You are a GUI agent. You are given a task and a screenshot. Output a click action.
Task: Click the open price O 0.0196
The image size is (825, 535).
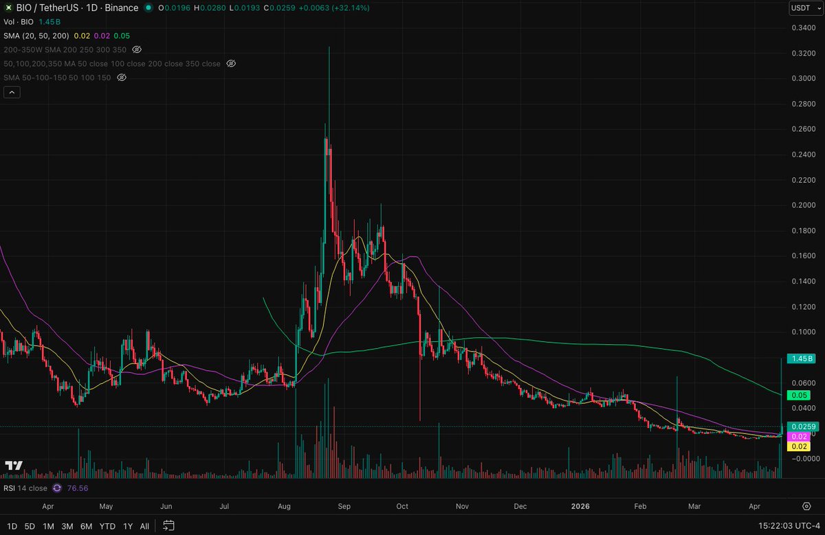(x=174, y=8)
